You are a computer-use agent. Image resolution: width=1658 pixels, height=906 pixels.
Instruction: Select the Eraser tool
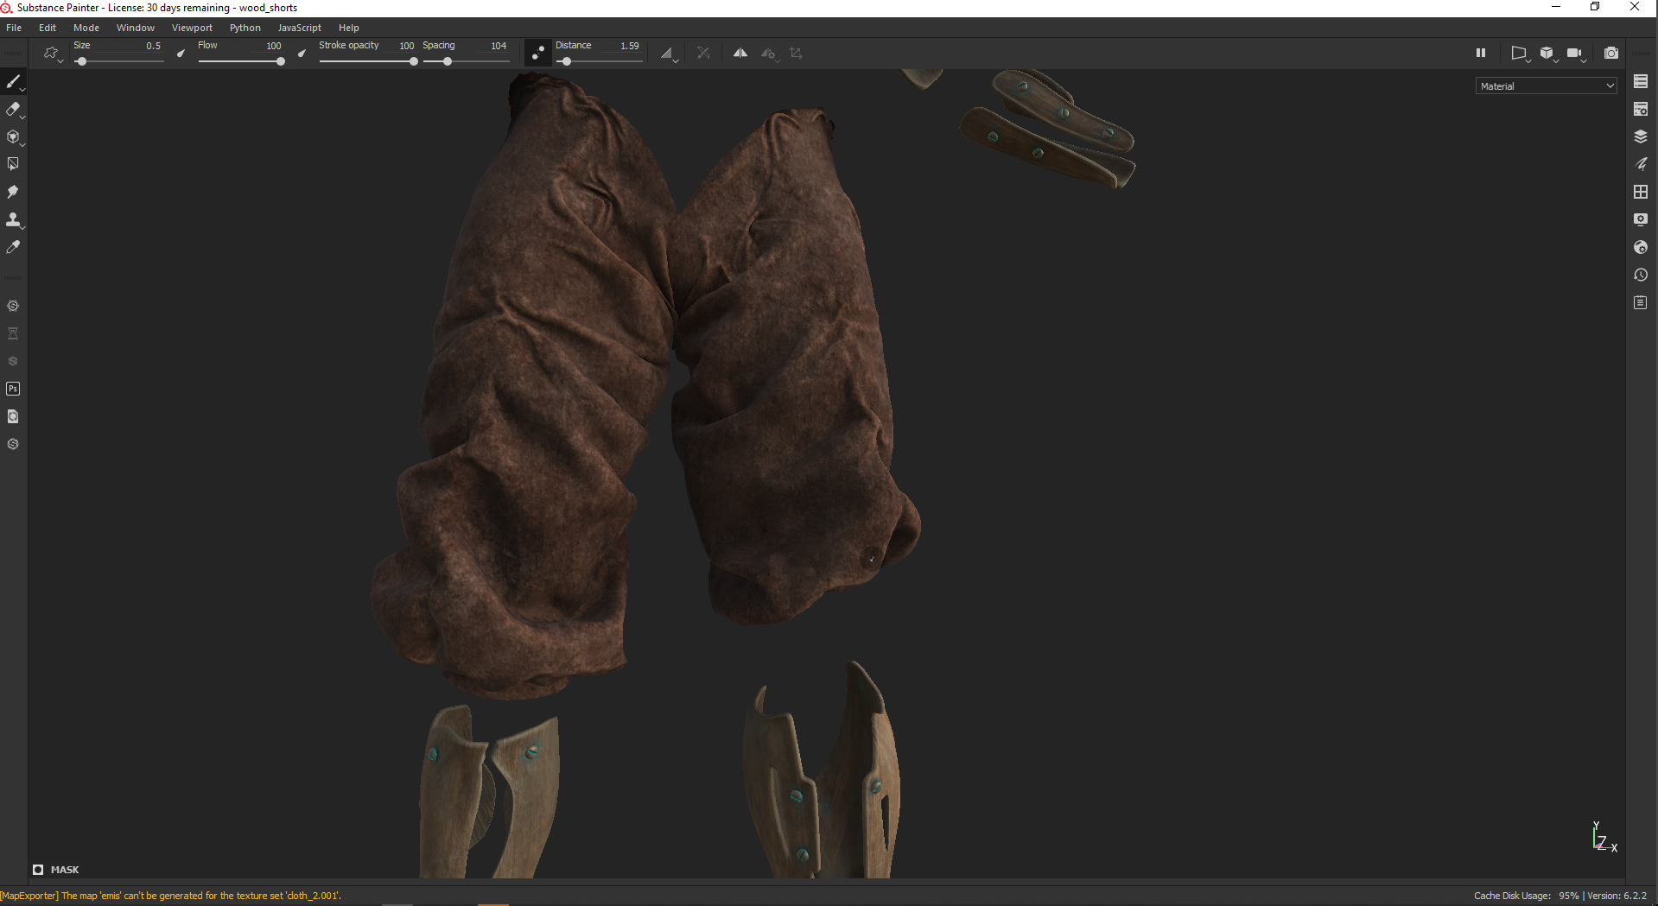13,109
